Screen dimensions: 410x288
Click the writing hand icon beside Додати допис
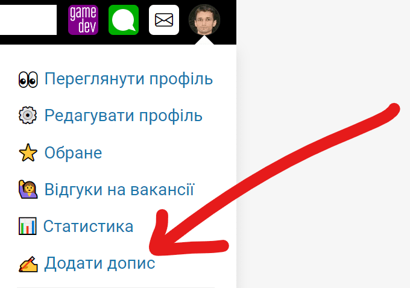28,264
